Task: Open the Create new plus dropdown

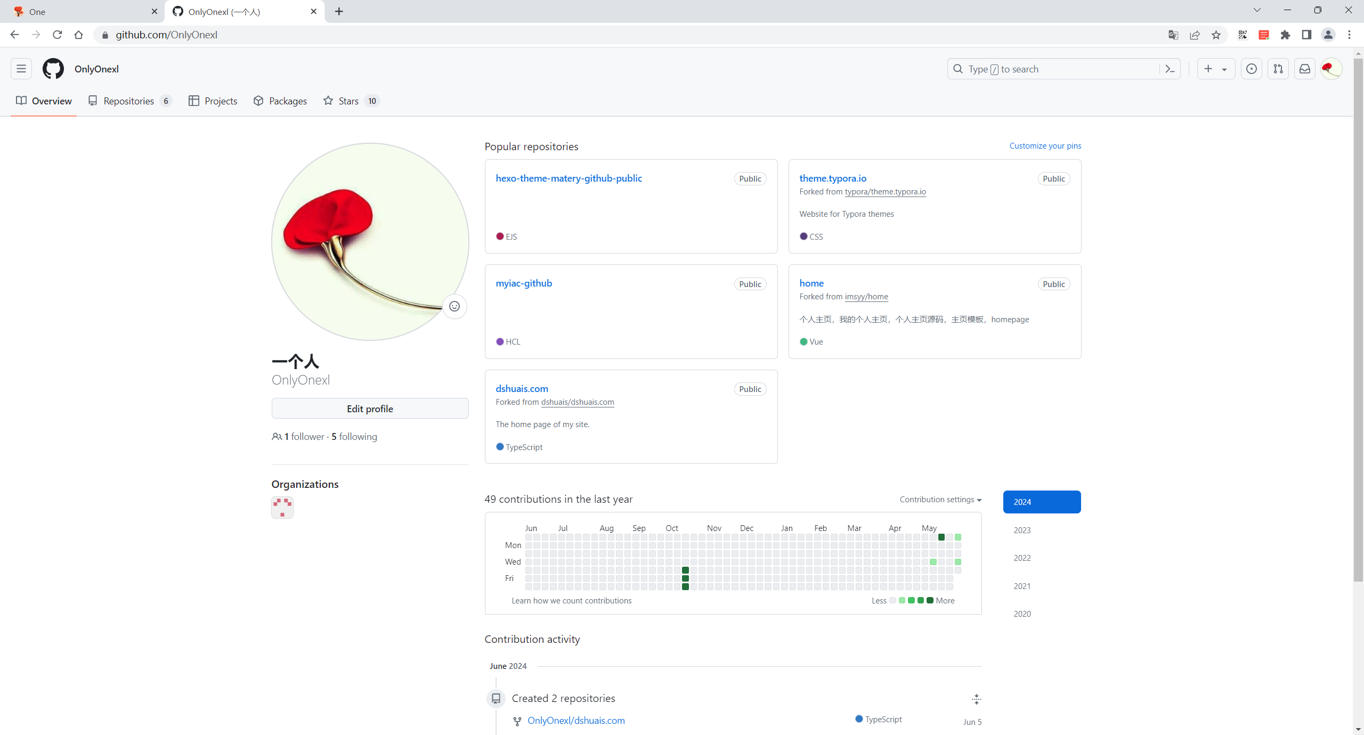Action: pyautogui.click(x=1216, y=69)
